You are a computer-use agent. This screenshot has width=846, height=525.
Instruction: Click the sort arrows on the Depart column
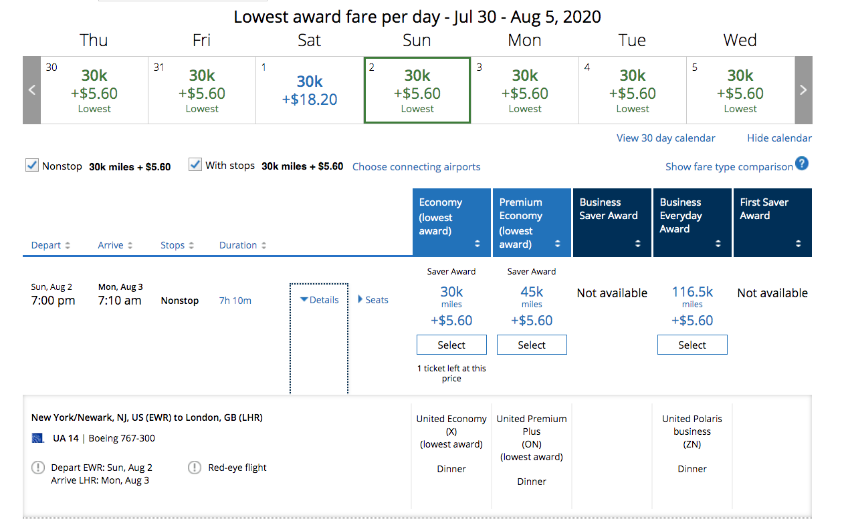(x=67, y=244)
